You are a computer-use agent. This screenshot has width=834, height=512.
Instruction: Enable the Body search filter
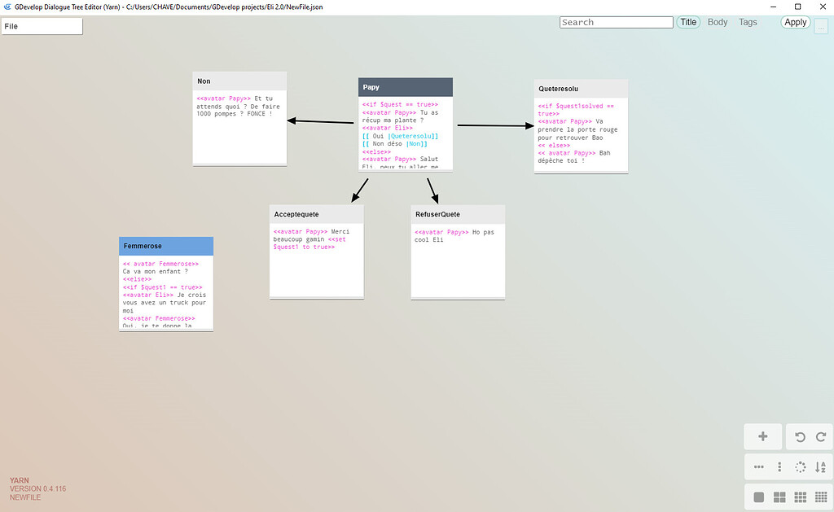[718, 23]
